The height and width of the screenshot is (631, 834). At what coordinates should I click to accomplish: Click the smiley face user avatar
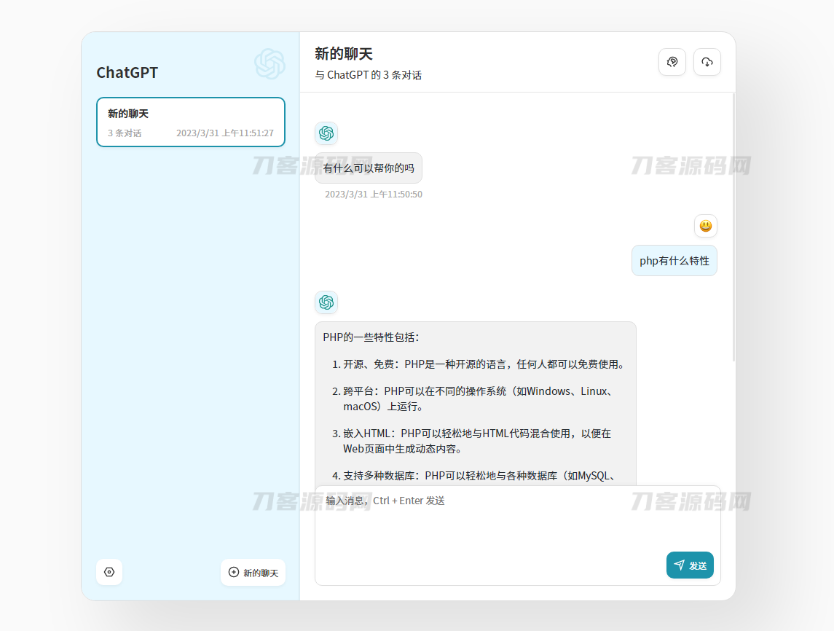click(705, 226)
